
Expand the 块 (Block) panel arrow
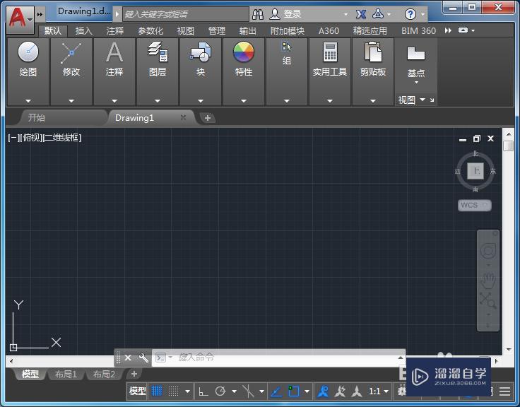coord(201,100)
